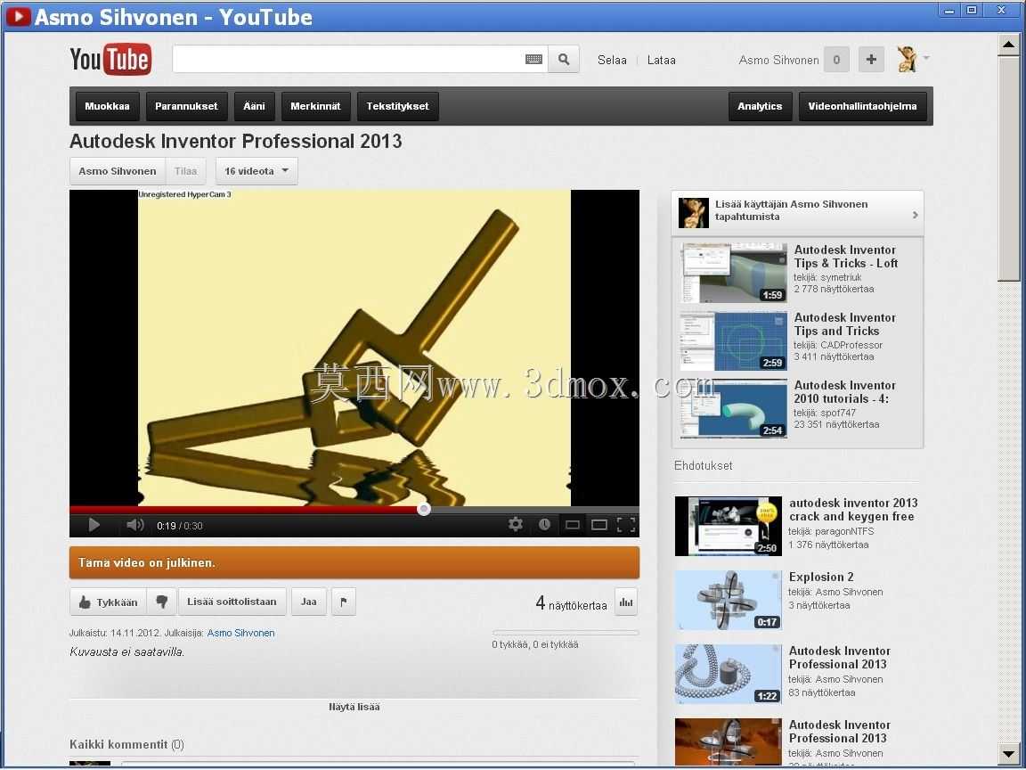The image size is (1026, 770).
Task: Click the window maximize button in title bar
Action: click(973, 10)
